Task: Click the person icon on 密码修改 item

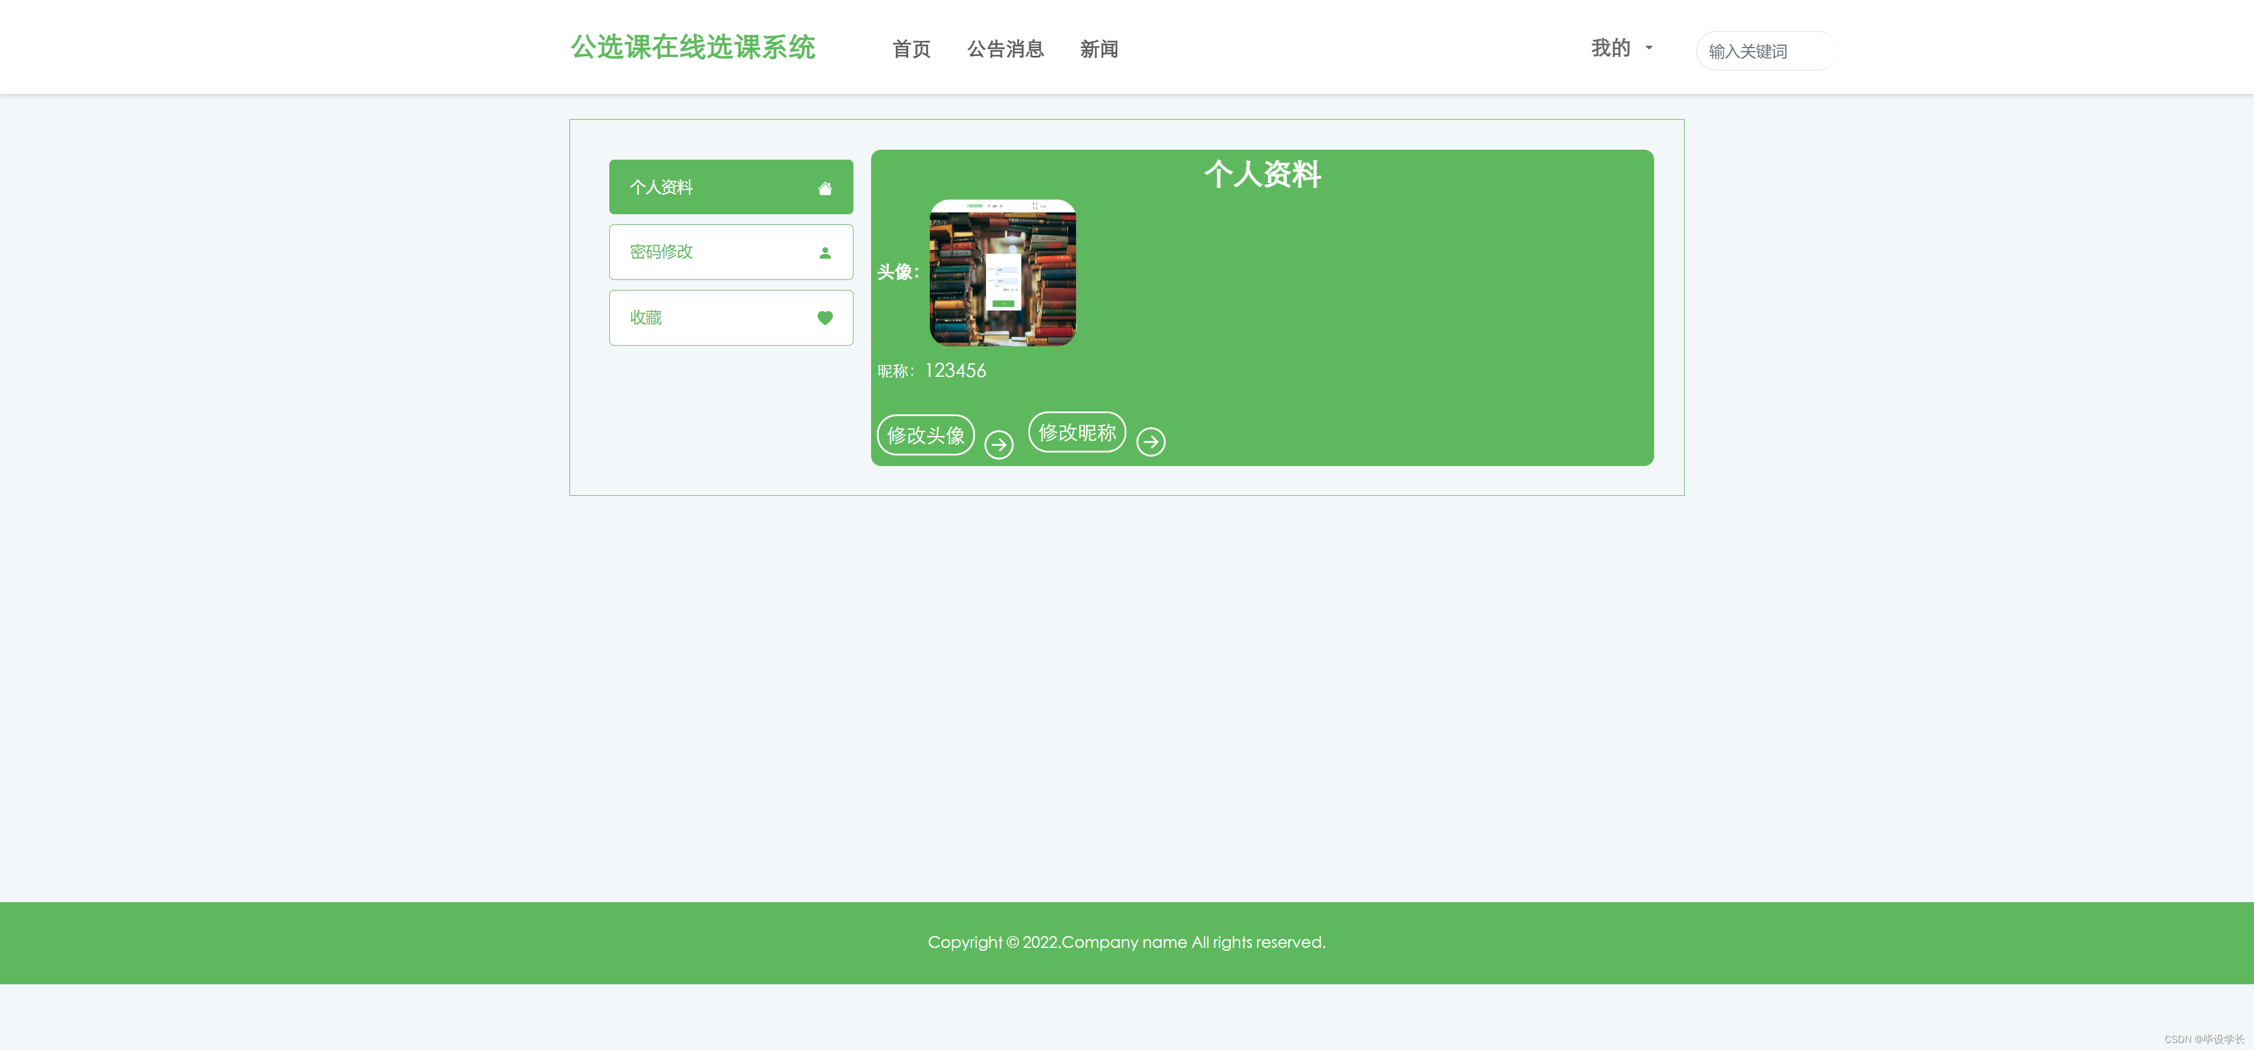Action: pyautogui.click(x=825, y=252)
